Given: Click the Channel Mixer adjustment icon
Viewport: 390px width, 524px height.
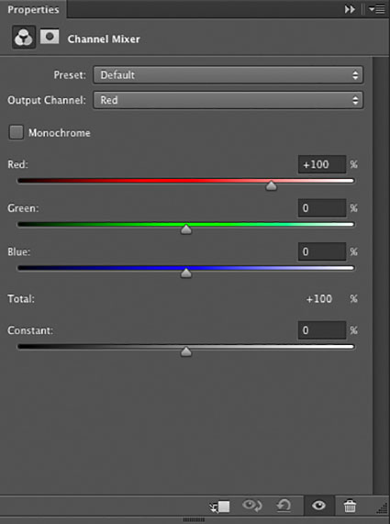Looking at the screenshot, I should 24,37.
